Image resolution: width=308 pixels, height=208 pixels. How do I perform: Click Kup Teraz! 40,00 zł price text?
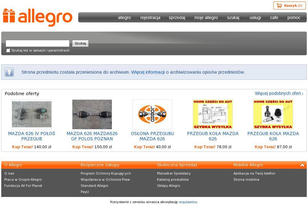click(152, 147)
